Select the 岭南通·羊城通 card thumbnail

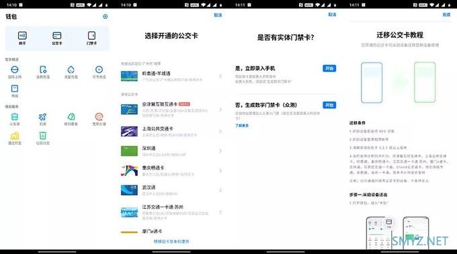coord(129,76)
